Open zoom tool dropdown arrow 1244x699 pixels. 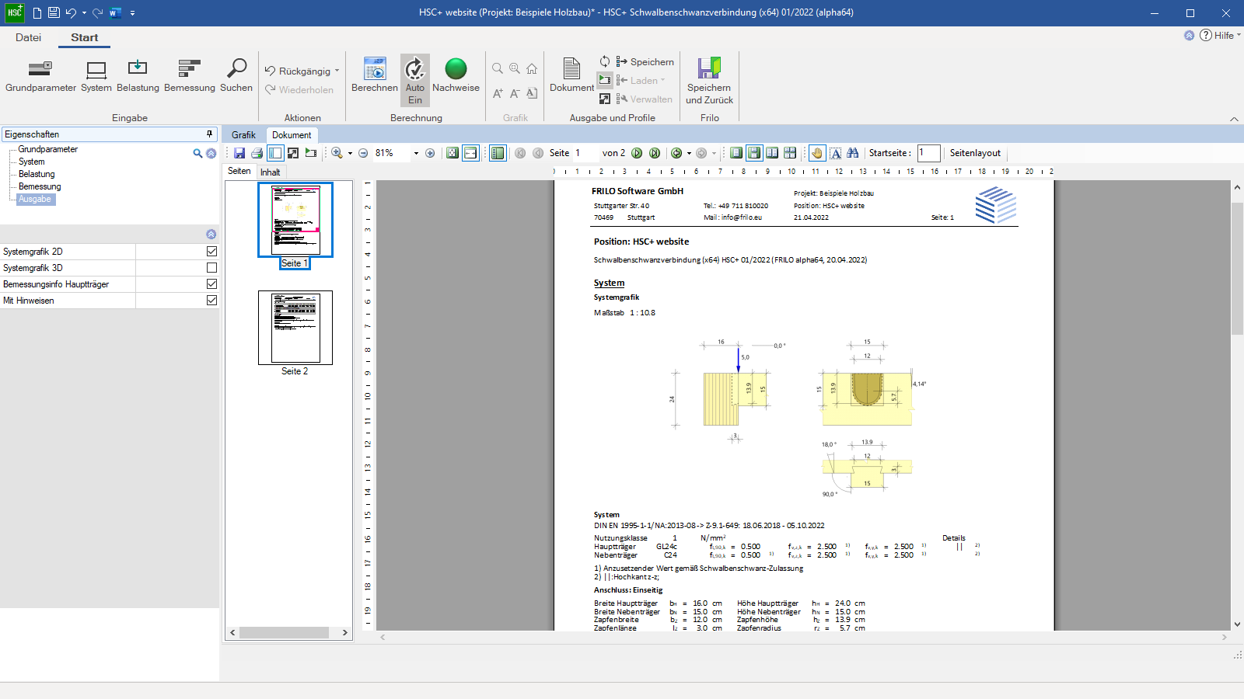tap(350, 153)
